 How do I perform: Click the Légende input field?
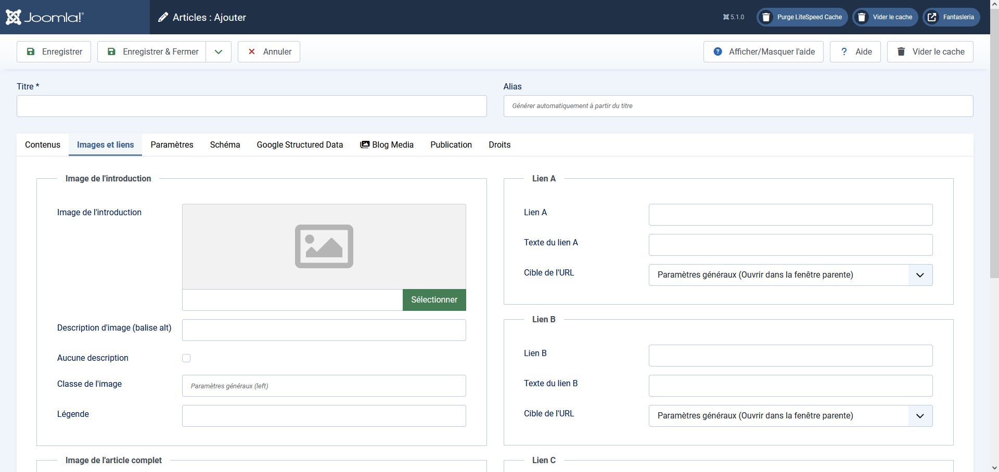[324, 416]
